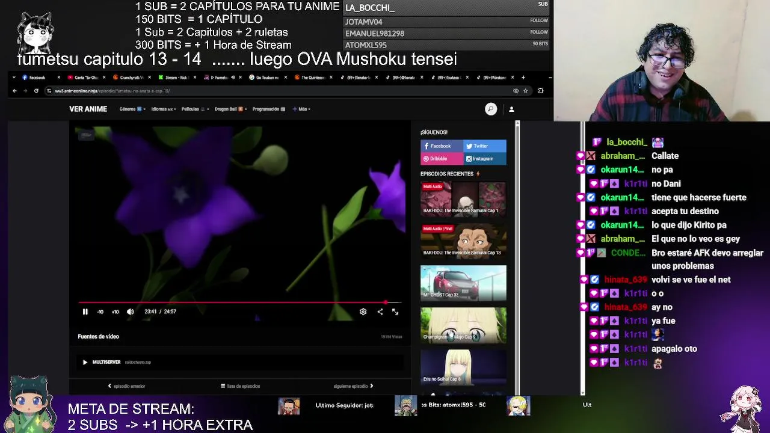Reload the page with refresh icon
The width and height of the screenshot is (770, 433).
point(36,91)
